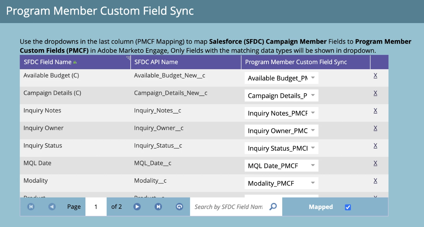Open the column options grip icon
This screenshot has width=424, height=227.
[128, 58]
